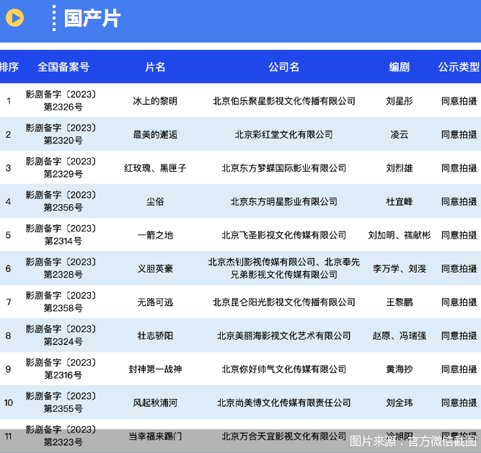Viewport: 481px width, 453px height.
Task: Click film title 最美的邂逅
Action: [155, 134]
